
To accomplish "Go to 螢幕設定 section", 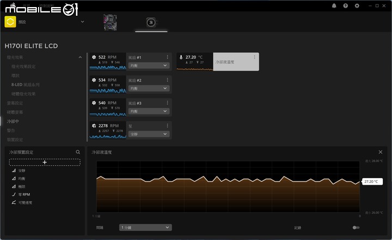I will pos(15,103).
